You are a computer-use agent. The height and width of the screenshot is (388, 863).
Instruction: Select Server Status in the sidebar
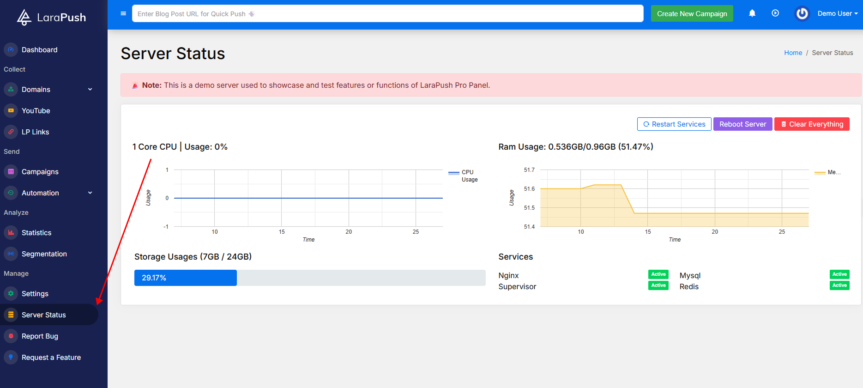(49, 315)
